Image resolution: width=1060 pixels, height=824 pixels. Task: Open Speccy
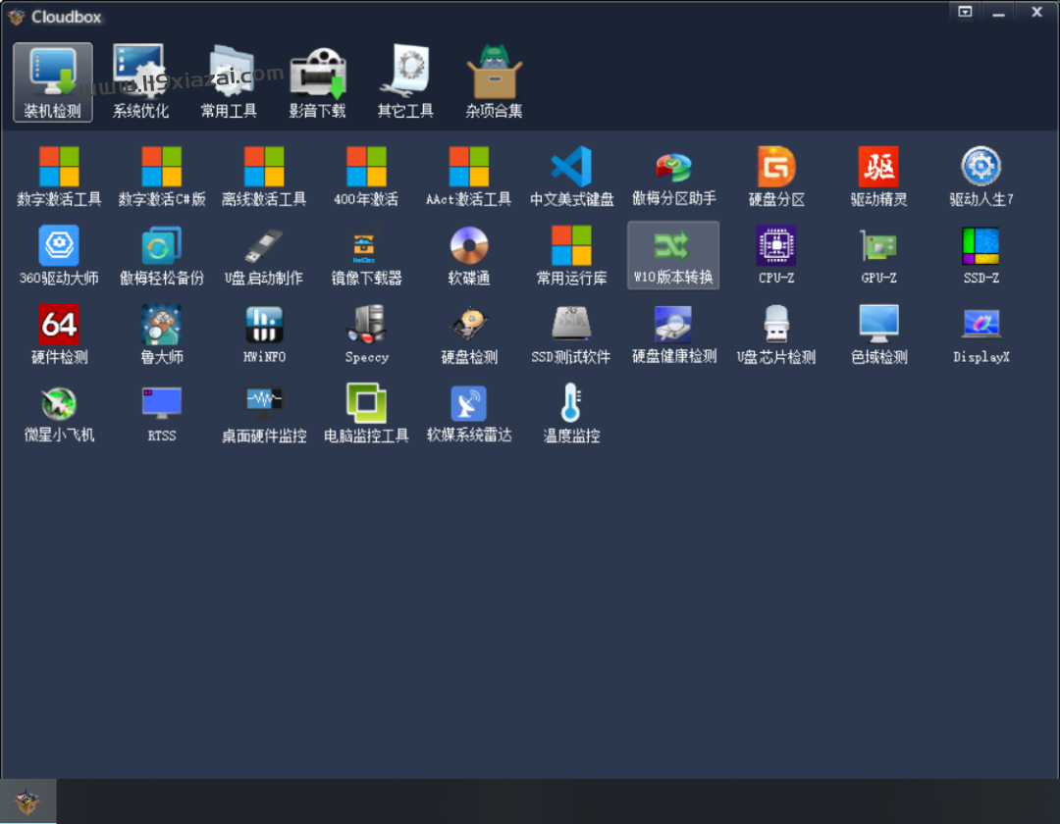click(x=366, y=335)
